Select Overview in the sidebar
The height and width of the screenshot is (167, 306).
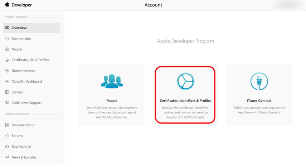(x=31, y=28)
